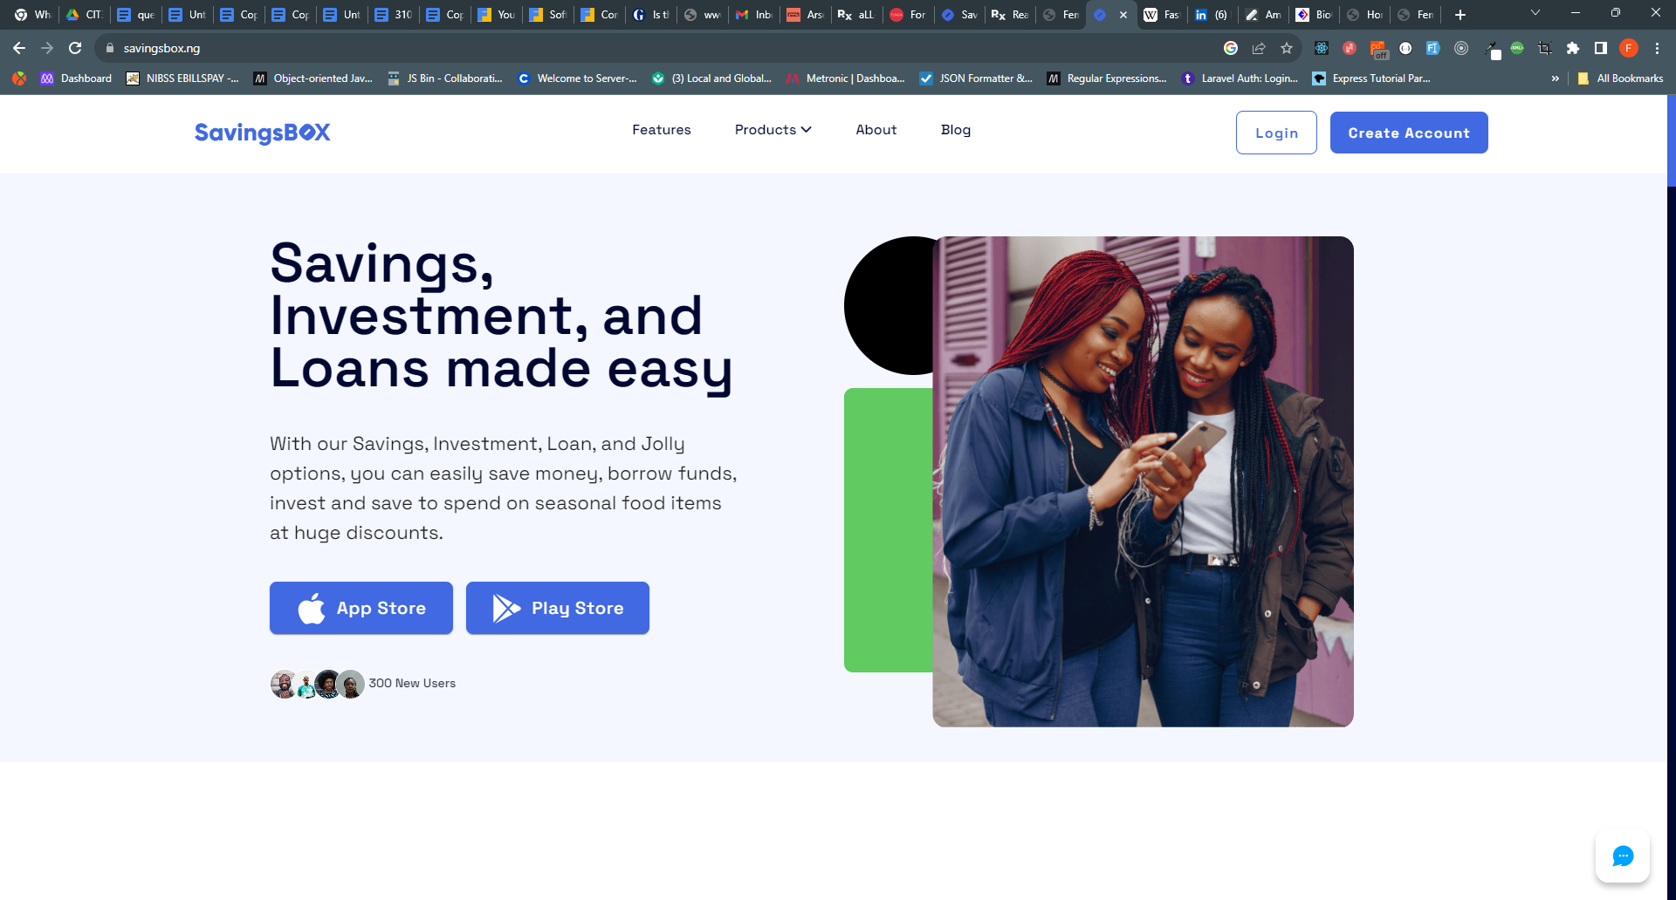The width and height of the screenshot is (1676, 900).
Task: Open the green XML extension icon
Action: tap(1517, 48)
